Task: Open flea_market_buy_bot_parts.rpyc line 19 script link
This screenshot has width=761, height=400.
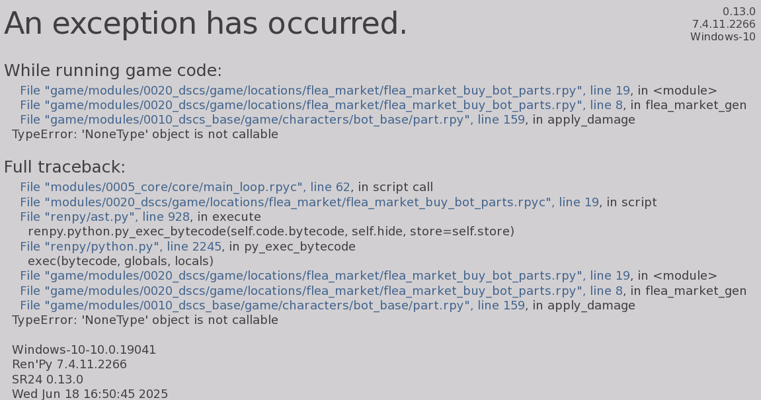Action: (309, 202)
